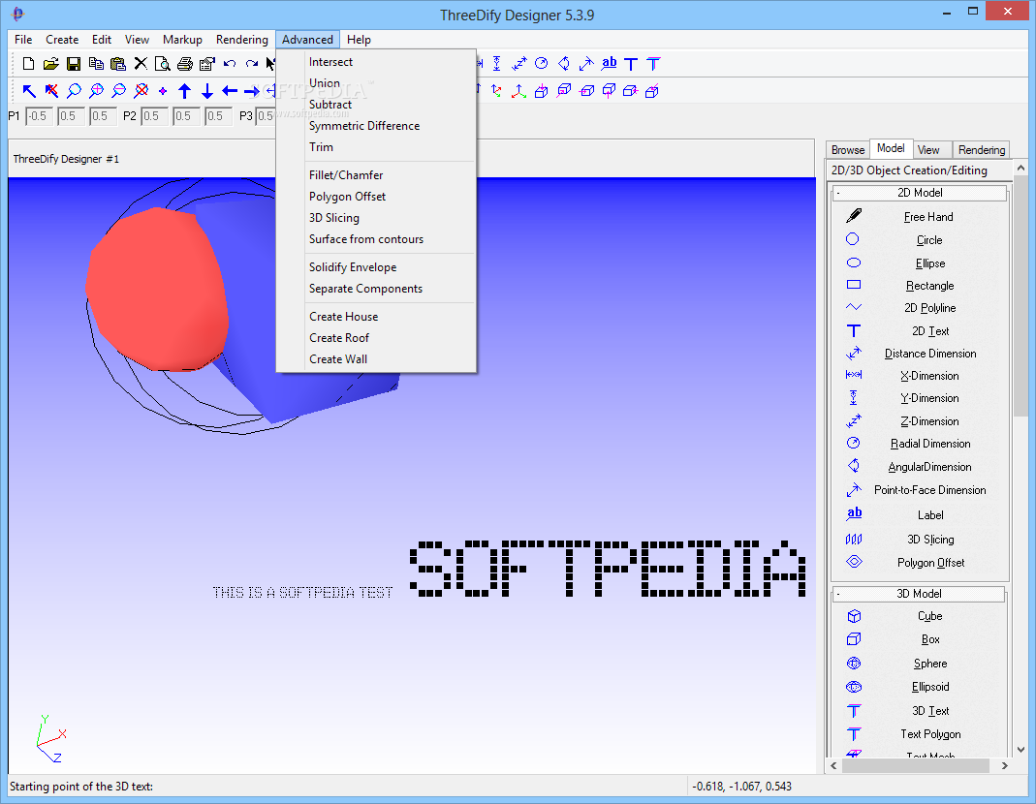Collapse the 3D Model section

pos(838,594)
